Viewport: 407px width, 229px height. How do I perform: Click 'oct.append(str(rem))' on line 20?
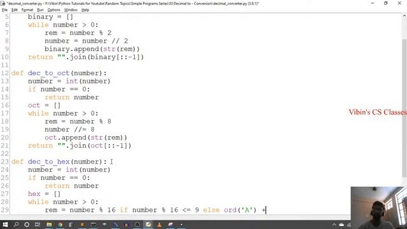[86, 137]
